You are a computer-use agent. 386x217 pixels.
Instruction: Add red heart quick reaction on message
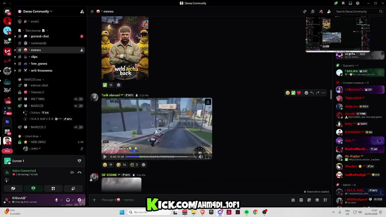pos(299,93)
